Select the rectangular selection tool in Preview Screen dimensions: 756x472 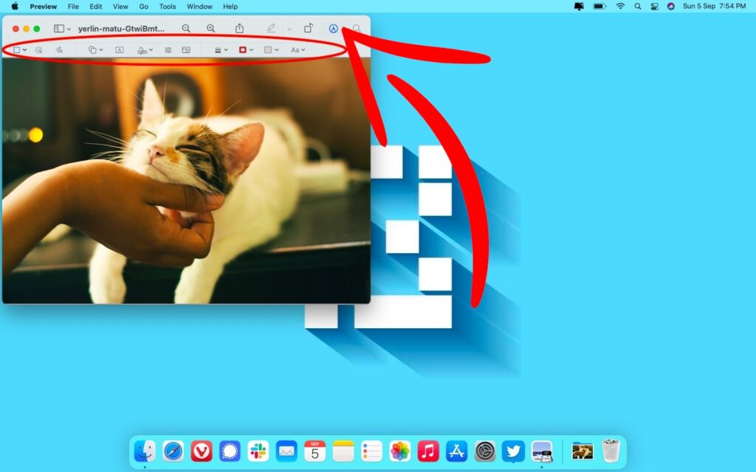point(16,49)
